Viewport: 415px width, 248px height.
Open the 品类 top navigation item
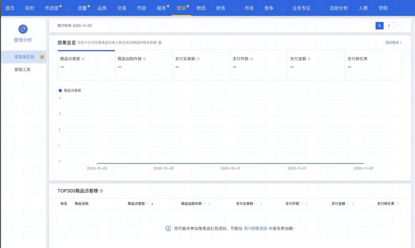(102, 8)
